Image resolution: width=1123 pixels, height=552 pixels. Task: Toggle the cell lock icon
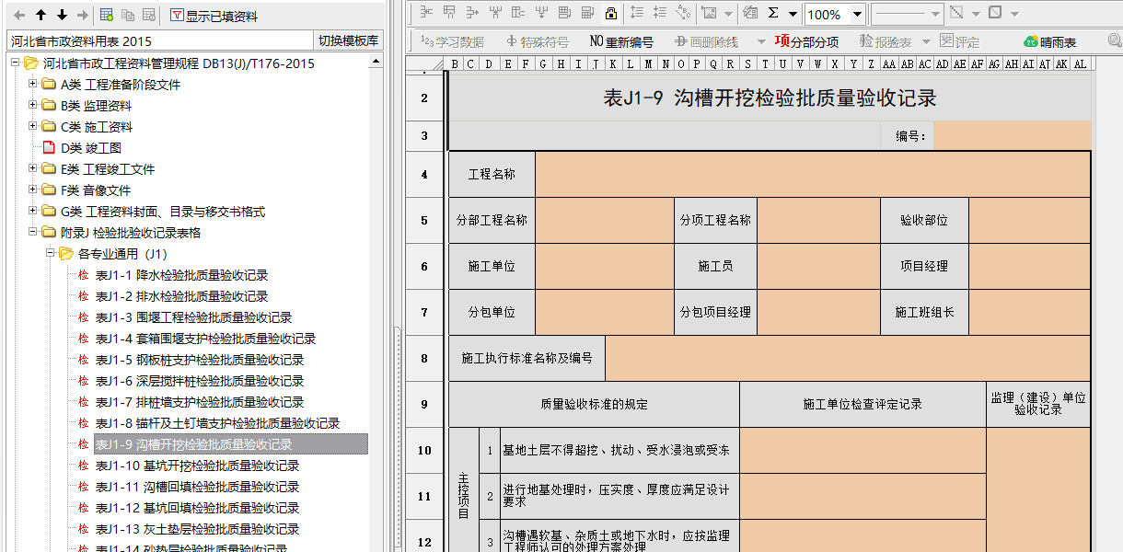(610, 14)
